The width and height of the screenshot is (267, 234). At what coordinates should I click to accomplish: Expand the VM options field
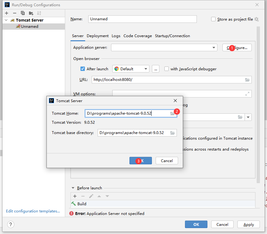coord(247,94)
